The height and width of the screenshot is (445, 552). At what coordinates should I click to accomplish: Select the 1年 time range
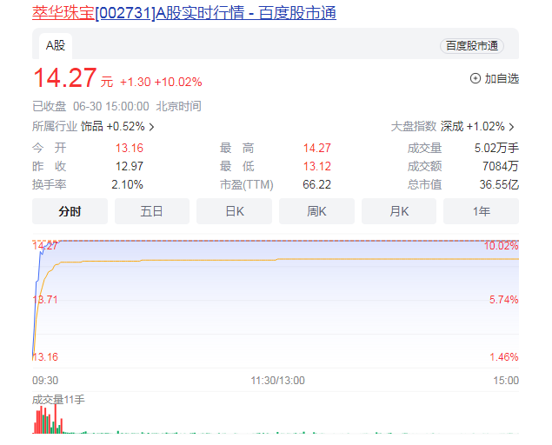coord(481,211)
